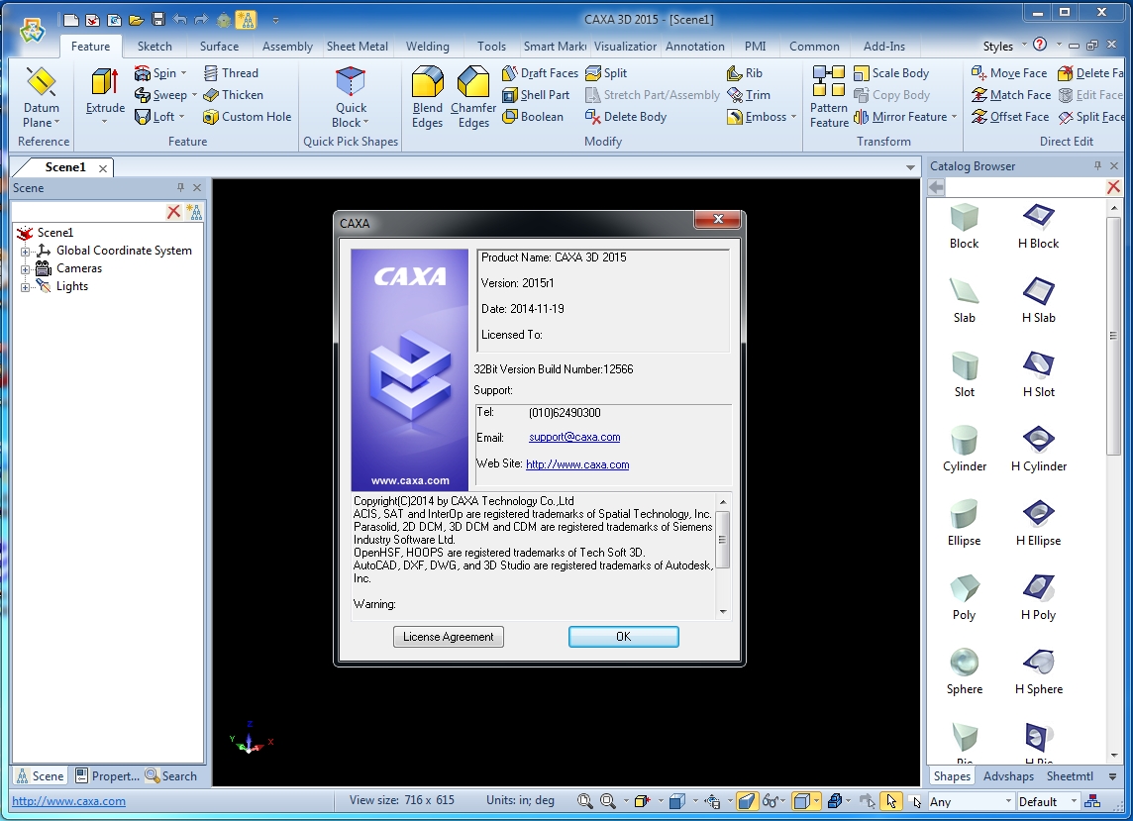Open the Any selection filter dropdown
This screenshot has width=1133, height=821.
point(1008,801)
